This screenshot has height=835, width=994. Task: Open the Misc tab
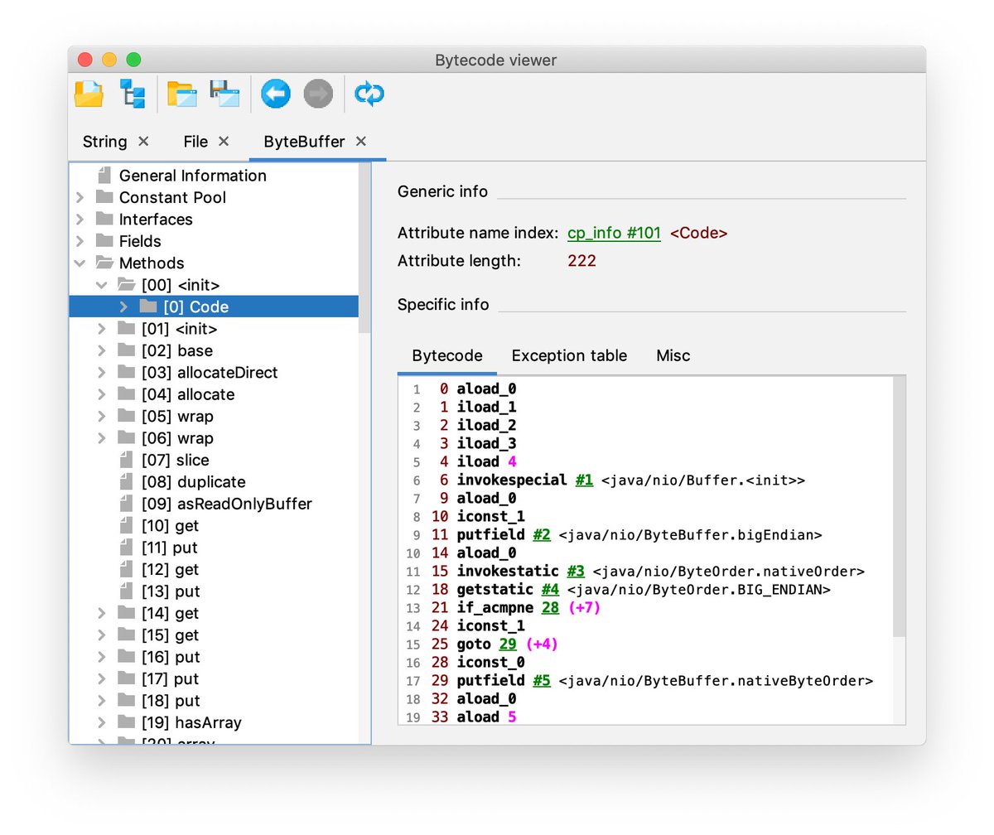point(672,355)
